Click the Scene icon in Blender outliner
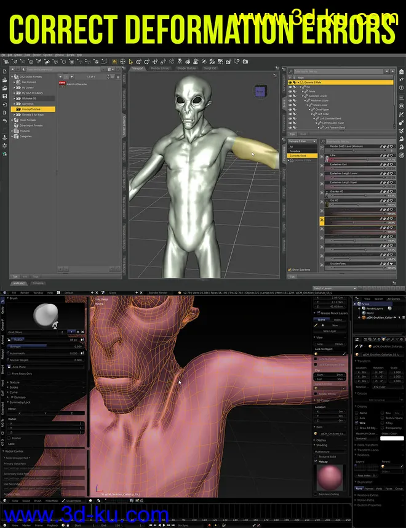Screen dimensions: 406x528 tap(360, 303)
